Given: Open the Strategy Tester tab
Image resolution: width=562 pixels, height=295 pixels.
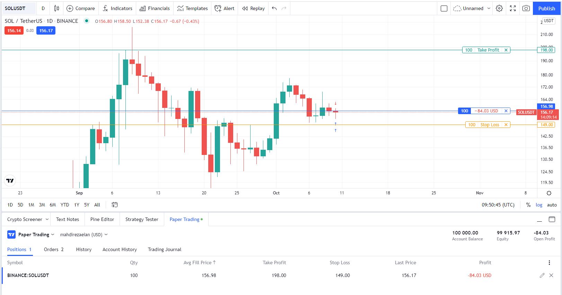Looking at the screenshot, I should pyautogui.click(x=142, y=219).
